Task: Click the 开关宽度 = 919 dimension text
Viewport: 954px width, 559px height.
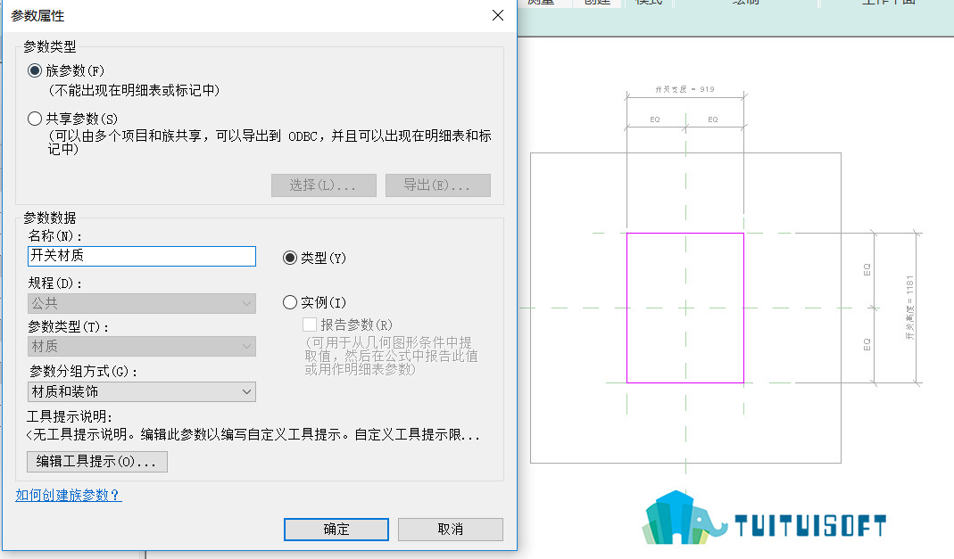Action: (x=684, y=89)
